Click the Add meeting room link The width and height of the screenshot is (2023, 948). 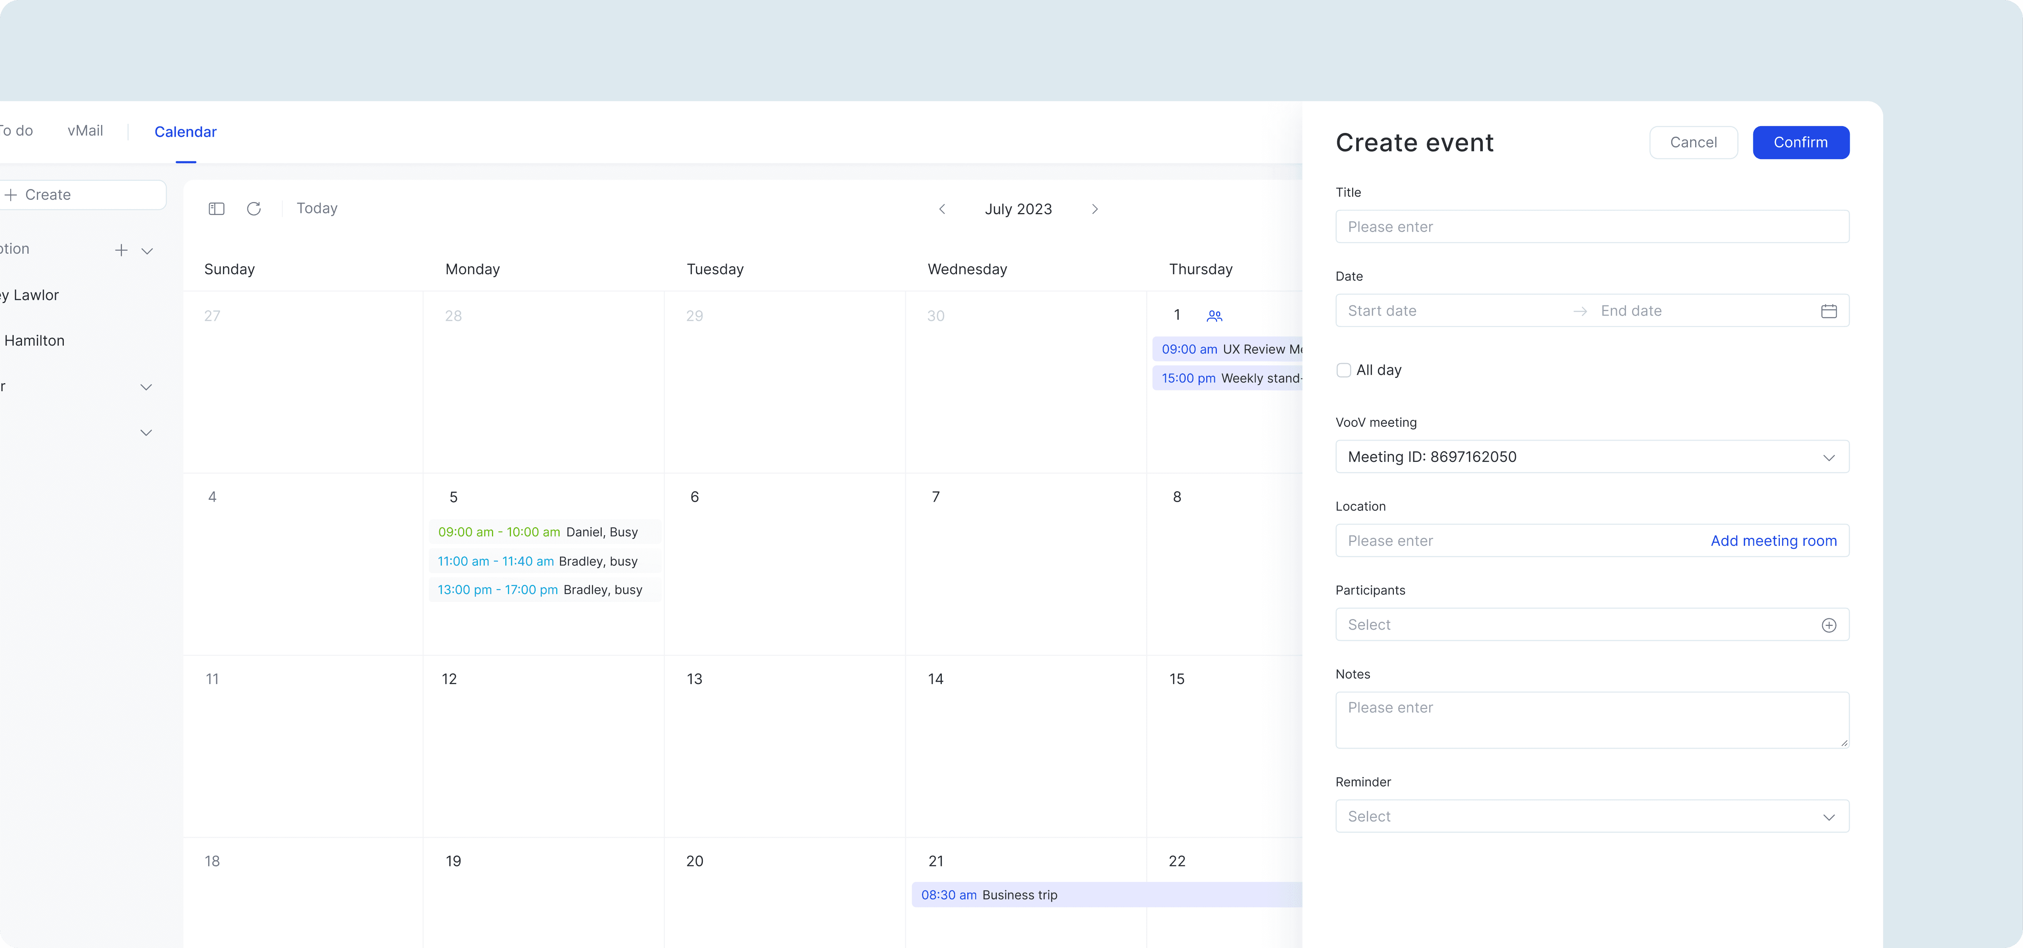(x=1773, y=541)
